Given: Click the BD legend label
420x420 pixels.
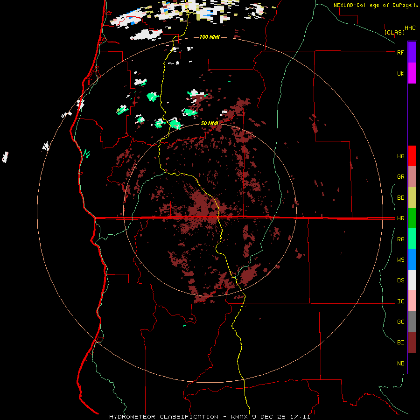Looking at the screenshot, I should tap(400, 198).
